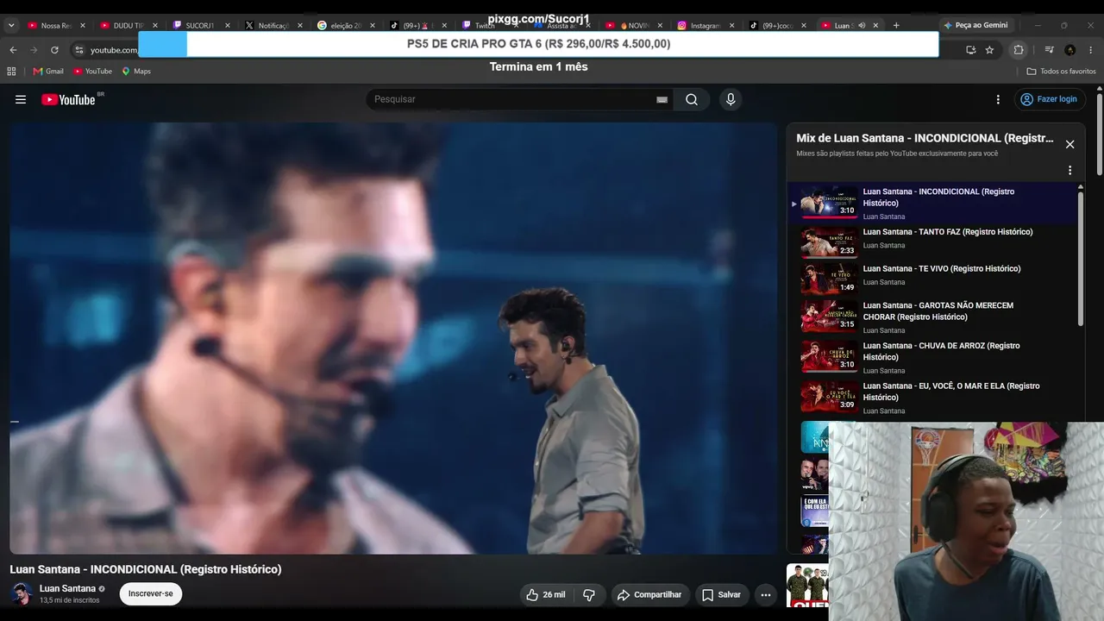Open media controls icon in toolbar

click(x=1049, y=50)
